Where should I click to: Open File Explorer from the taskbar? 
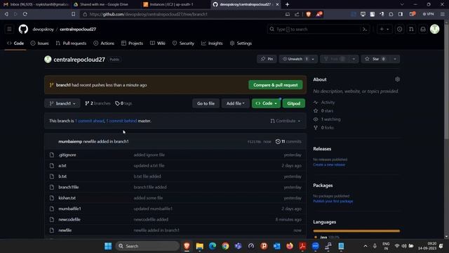pos(199,246)
